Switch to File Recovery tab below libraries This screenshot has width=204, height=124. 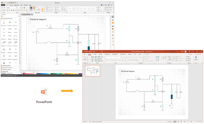tap(10, 73)
